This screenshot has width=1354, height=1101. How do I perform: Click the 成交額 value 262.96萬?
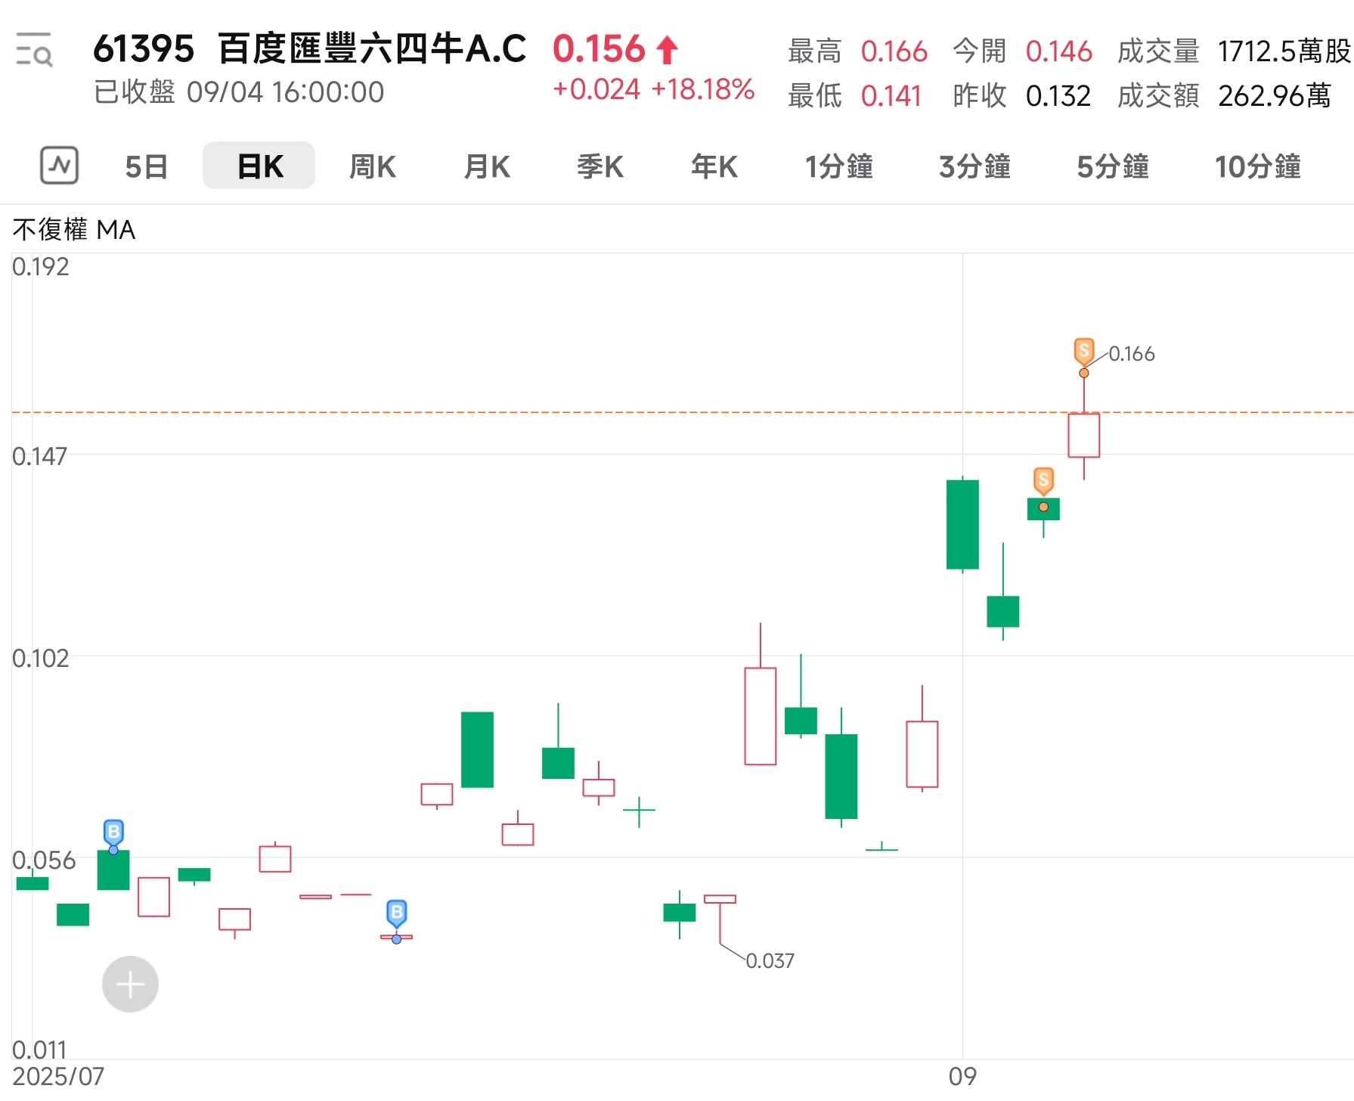click(1275, 96)
